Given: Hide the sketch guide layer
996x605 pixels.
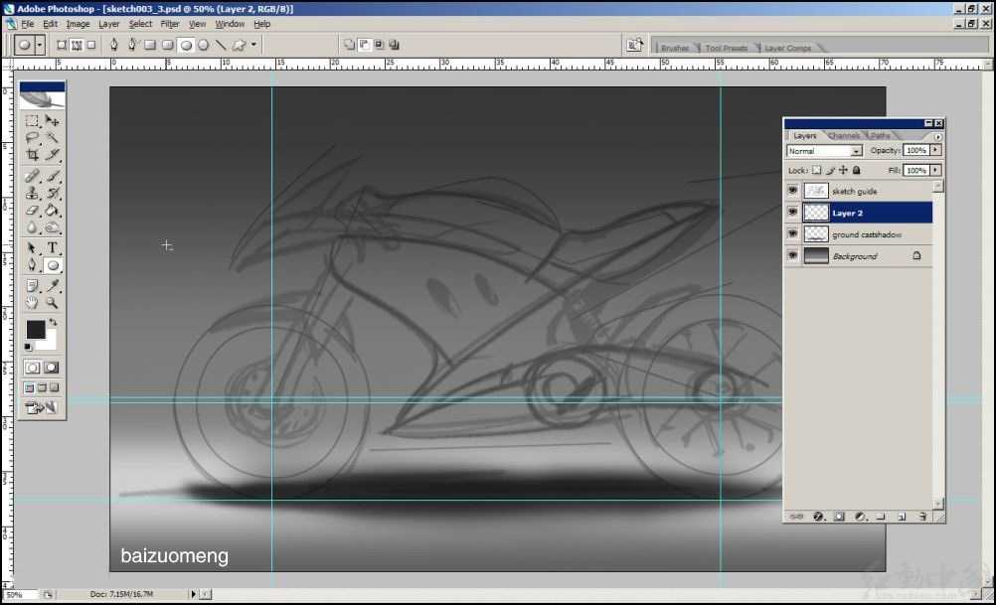Looking at the screenshot, I should coord(792,191).
